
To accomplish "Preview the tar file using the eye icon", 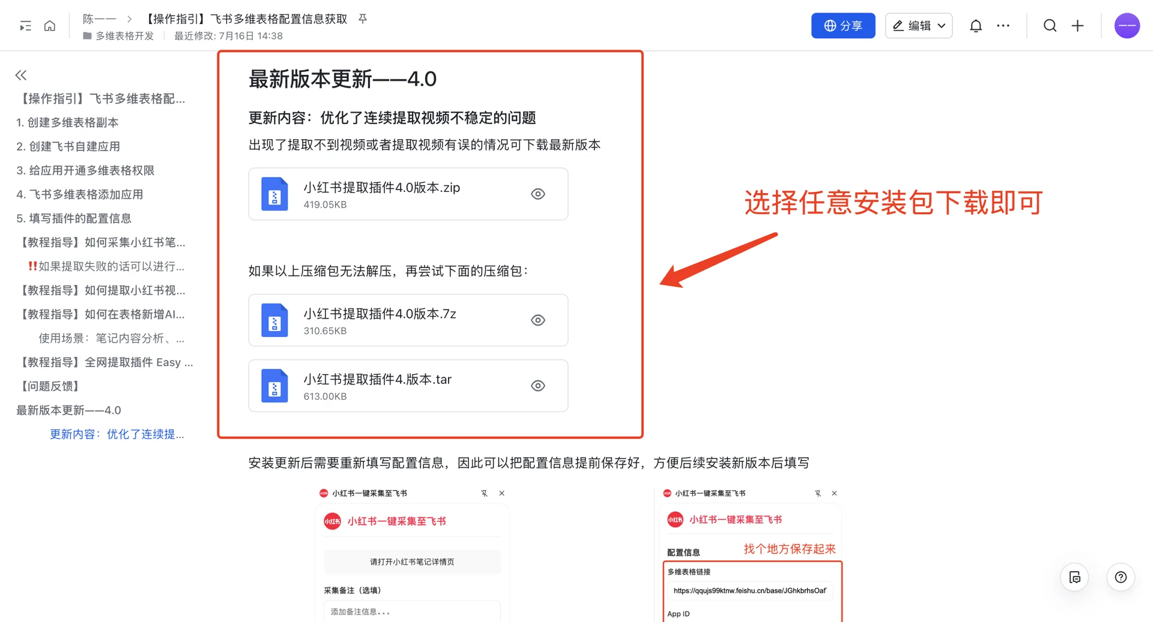I will [x=537, y=386].
